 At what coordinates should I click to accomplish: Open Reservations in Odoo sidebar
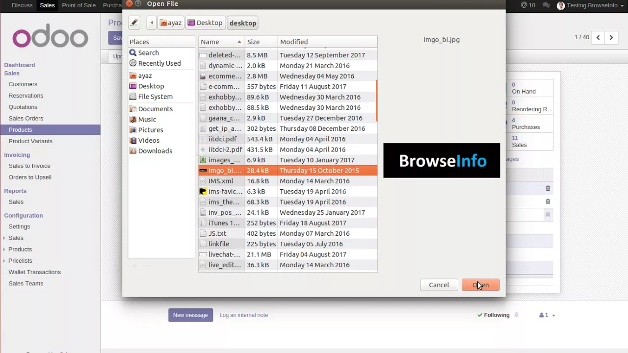click(26, 96)
